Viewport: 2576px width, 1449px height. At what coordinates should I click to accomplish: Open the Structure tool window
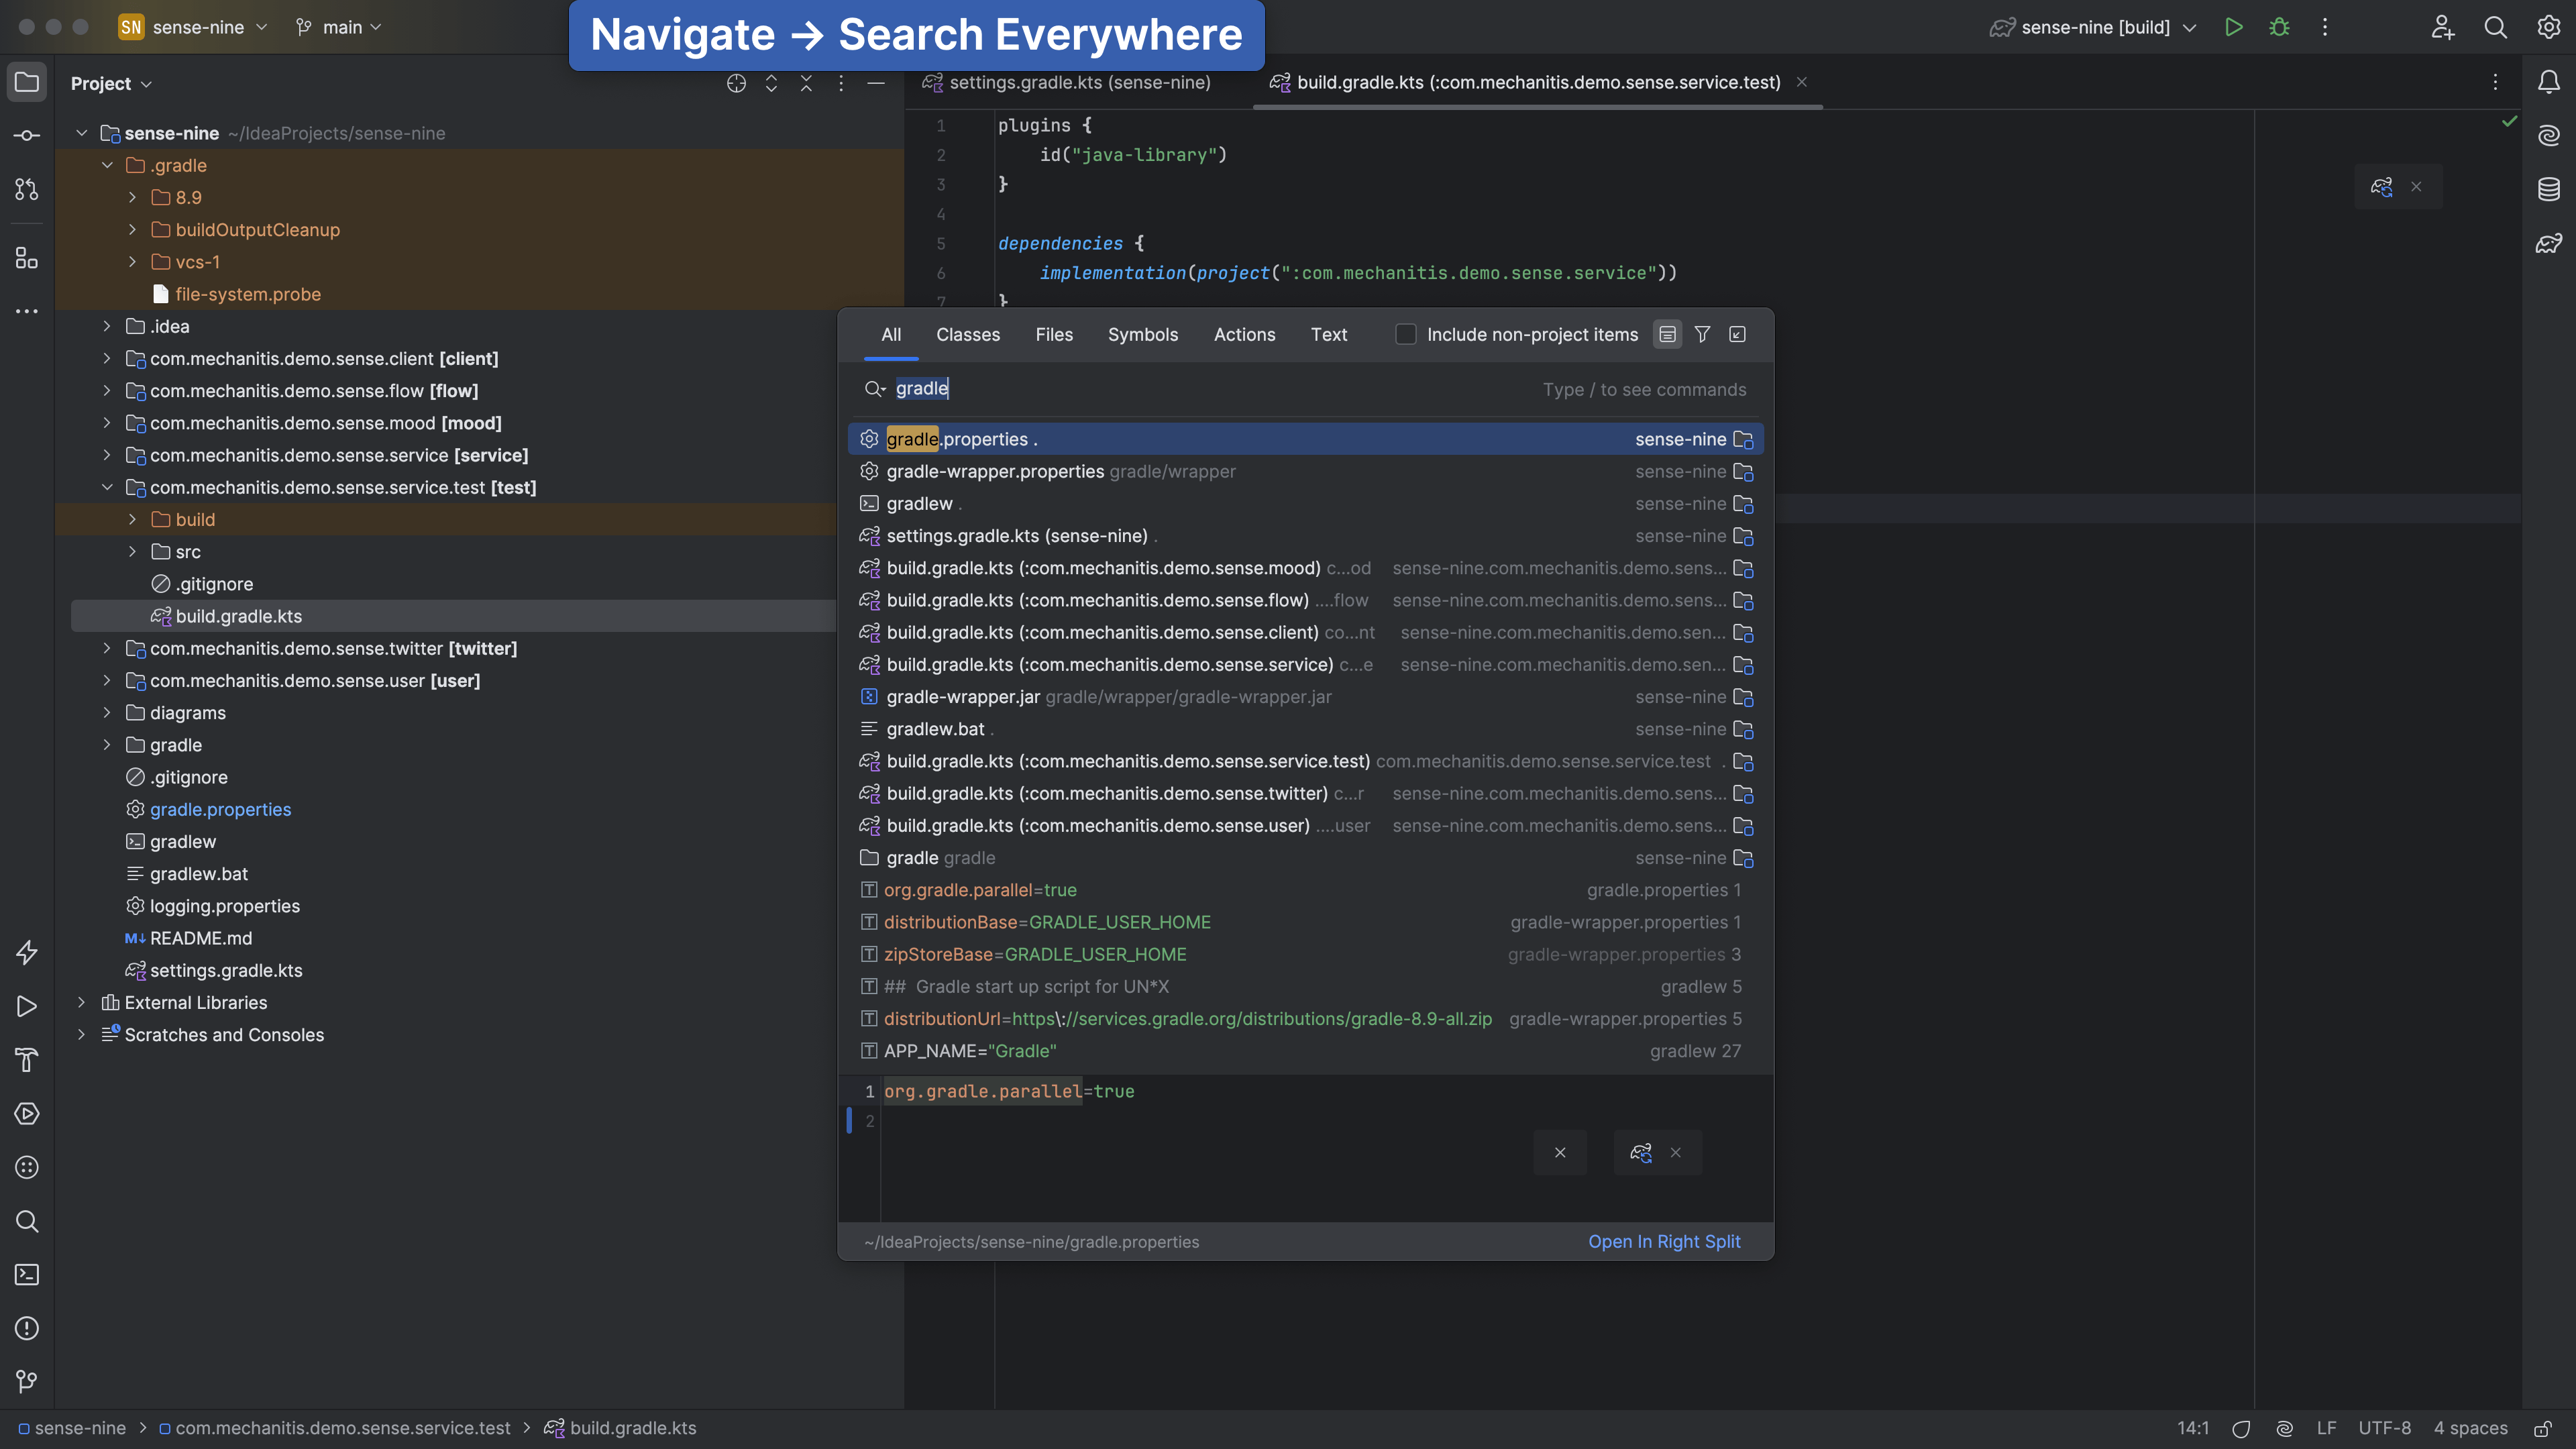coord(27,258)
